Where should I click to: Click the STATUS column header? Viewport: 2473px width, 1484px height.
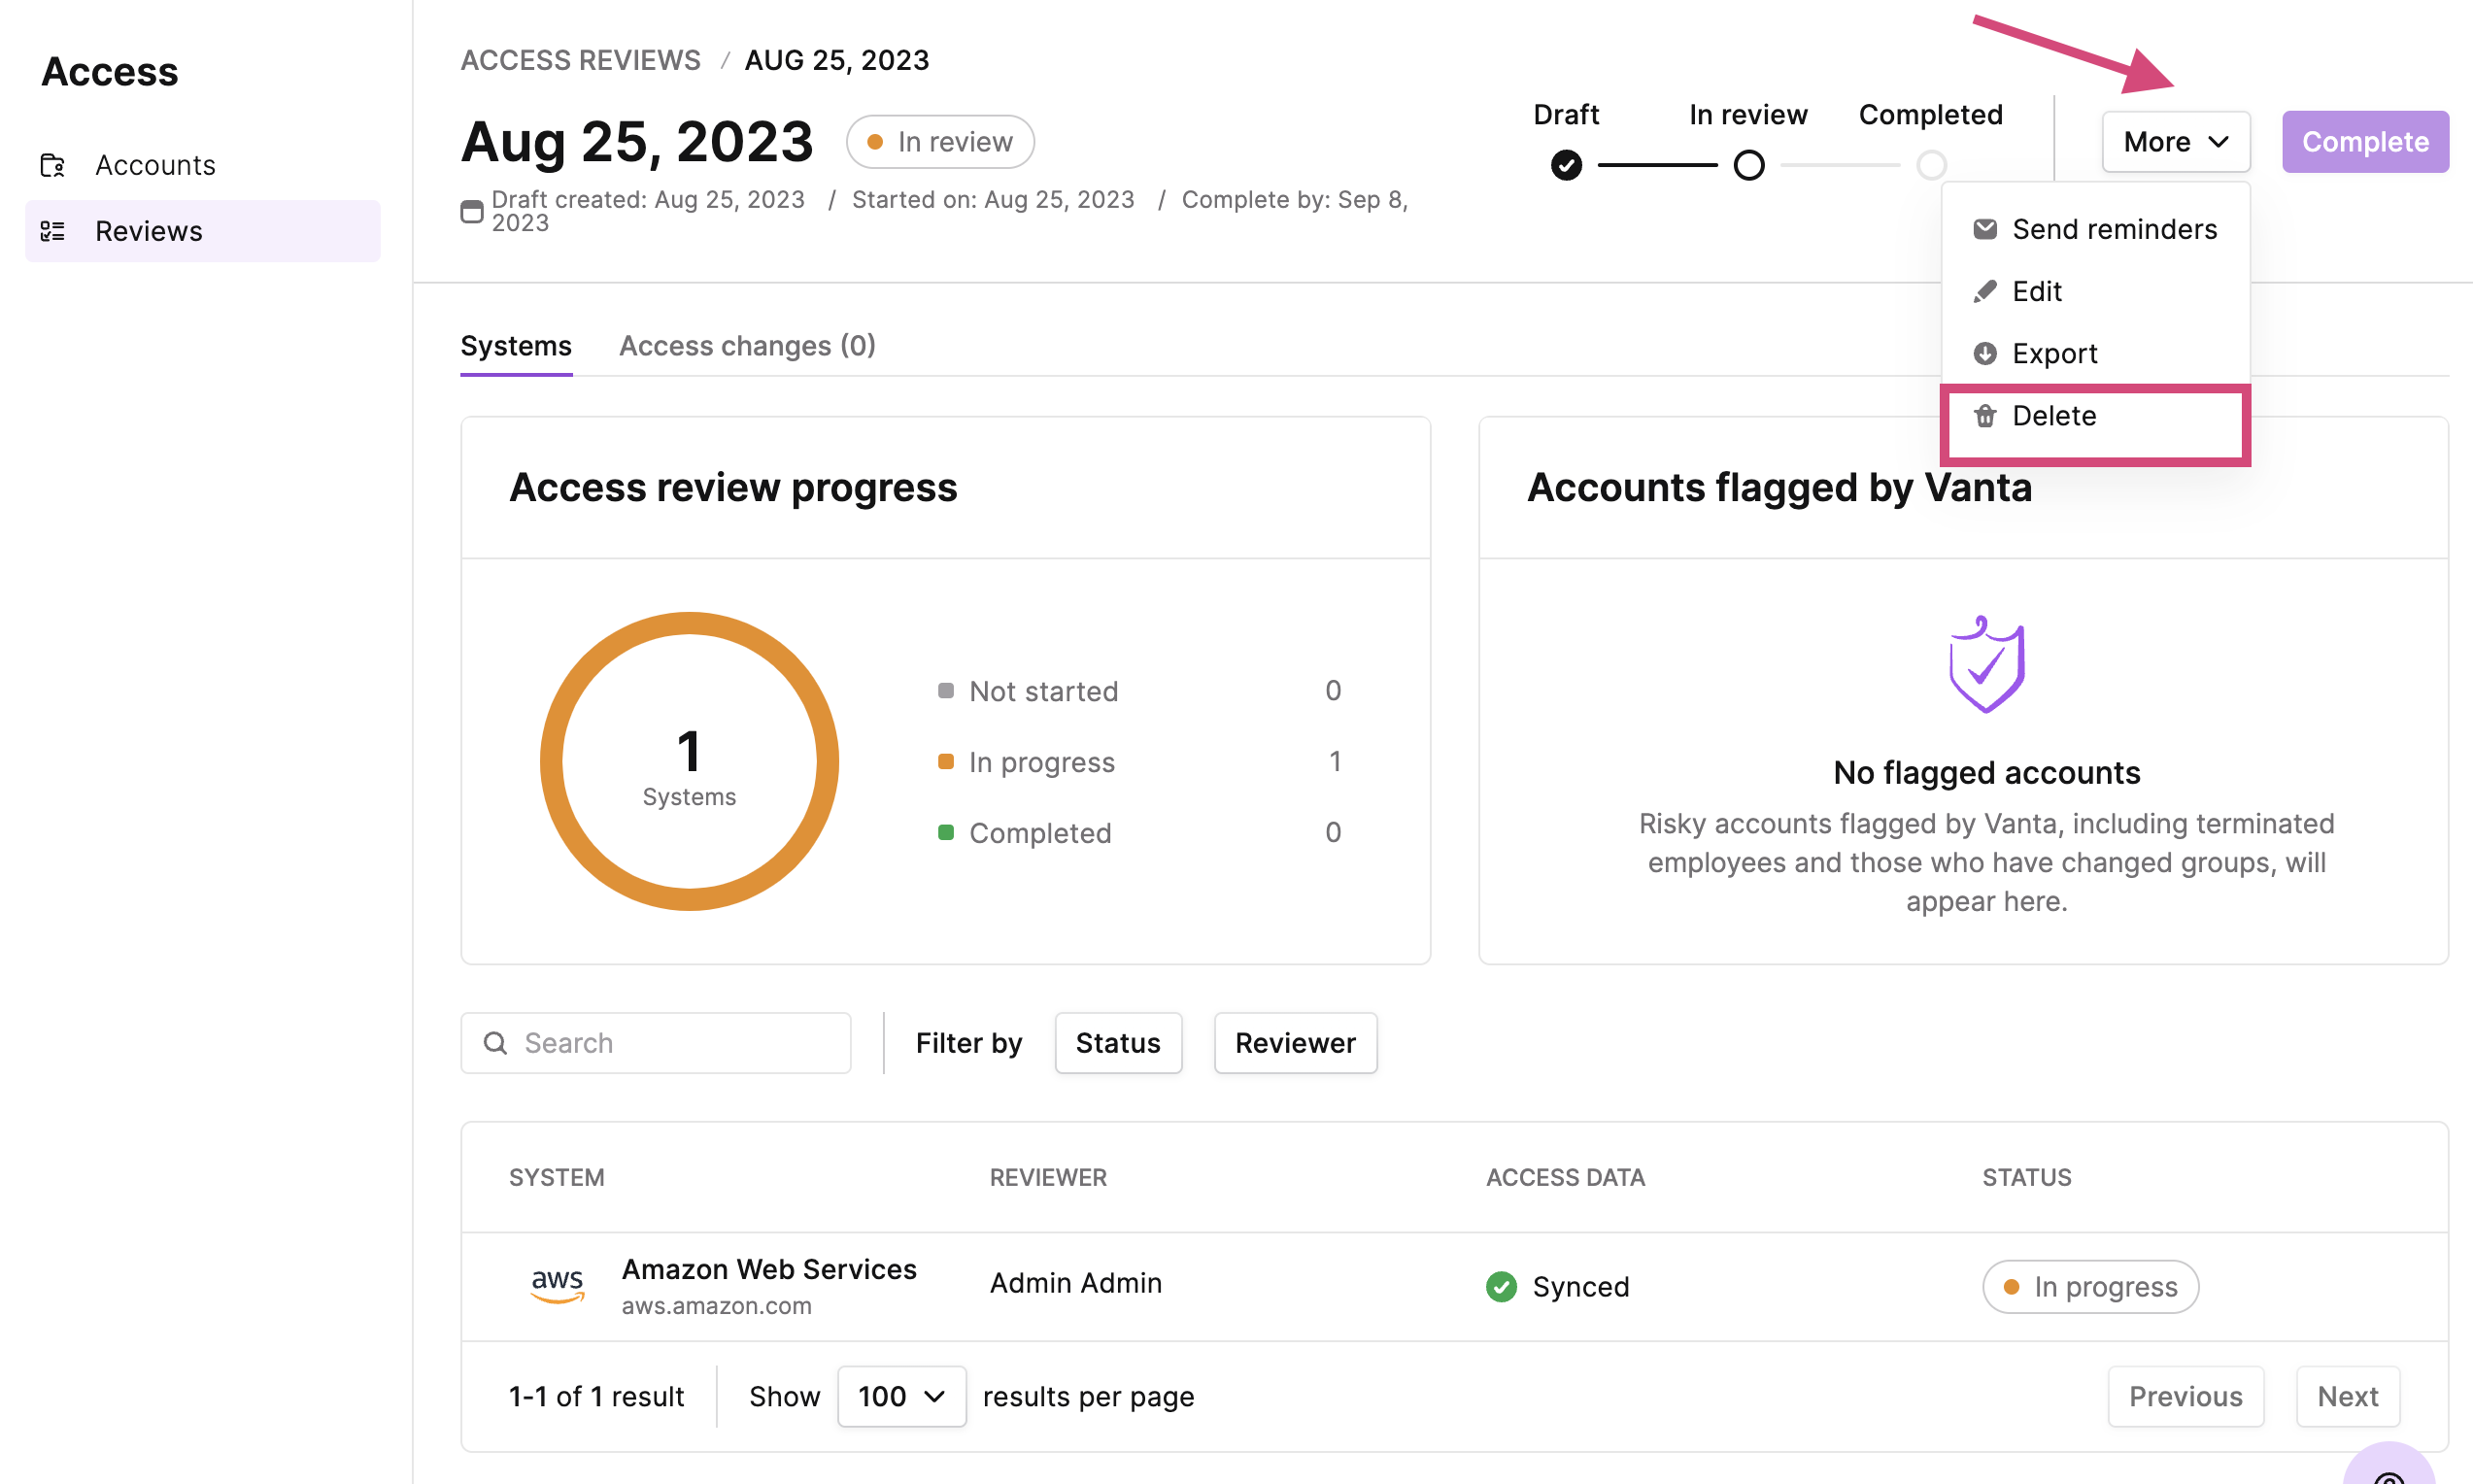[x=2027, y=1177]
